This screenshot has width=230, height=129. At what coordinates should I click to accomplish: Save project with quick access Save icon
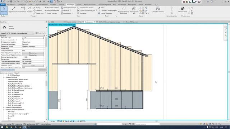(10, 1)
